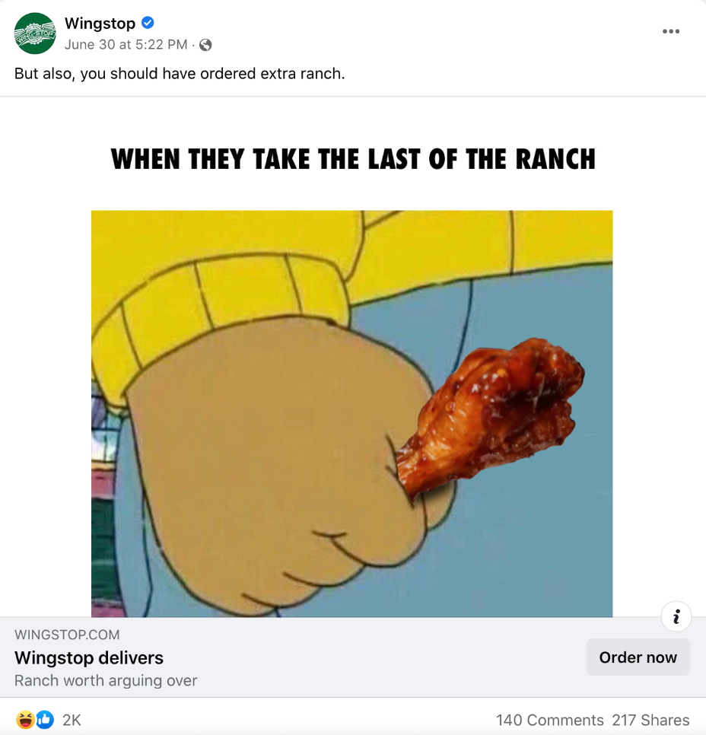Open the 2K reactions count
The width and height of the screenshot is (706, 735).
click(72, 720)
